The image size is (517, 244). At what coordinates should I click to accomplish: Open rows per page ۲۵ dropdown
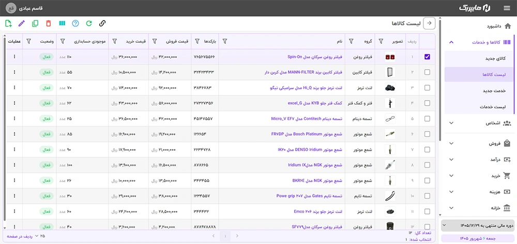coord(40,236)
